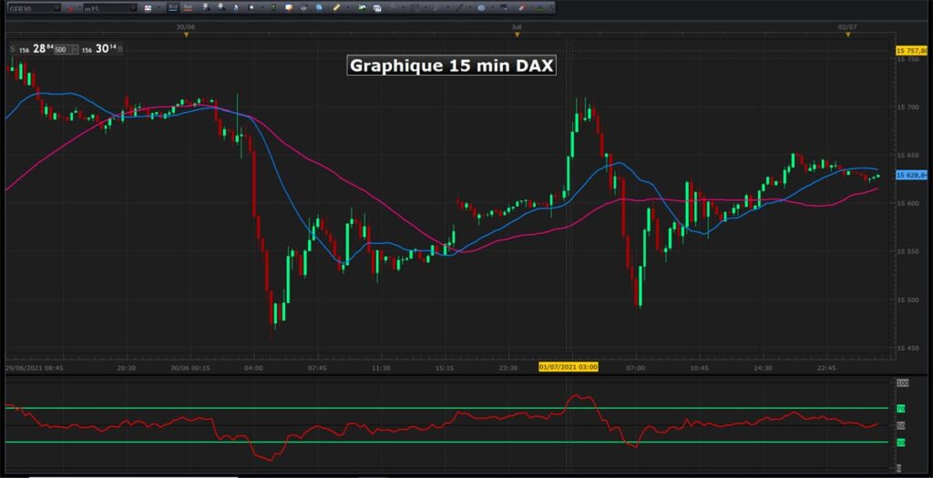Open the arrow beside 500 amount
Screen dimensions: 933x478
(x=75, y=49)
